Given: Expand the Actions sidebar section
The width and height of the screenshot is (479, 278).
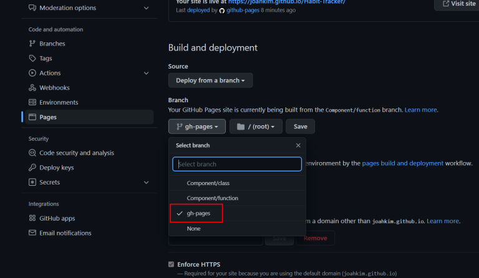Looking at the screenshot, I should click(147, 73).
